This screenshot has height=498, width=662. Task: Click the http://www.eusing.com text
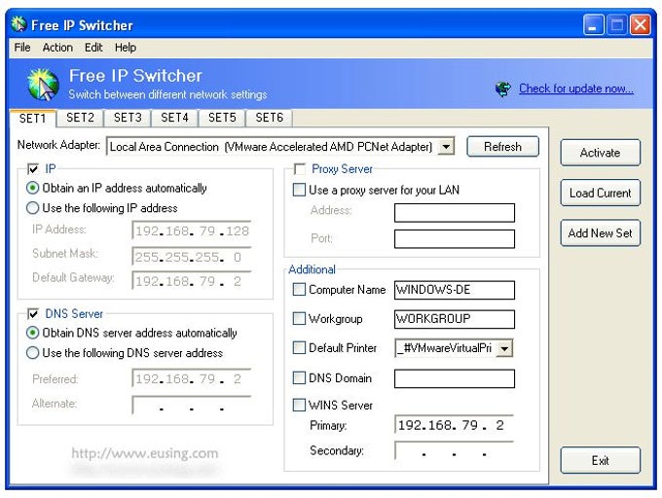[x=145, y=453]
